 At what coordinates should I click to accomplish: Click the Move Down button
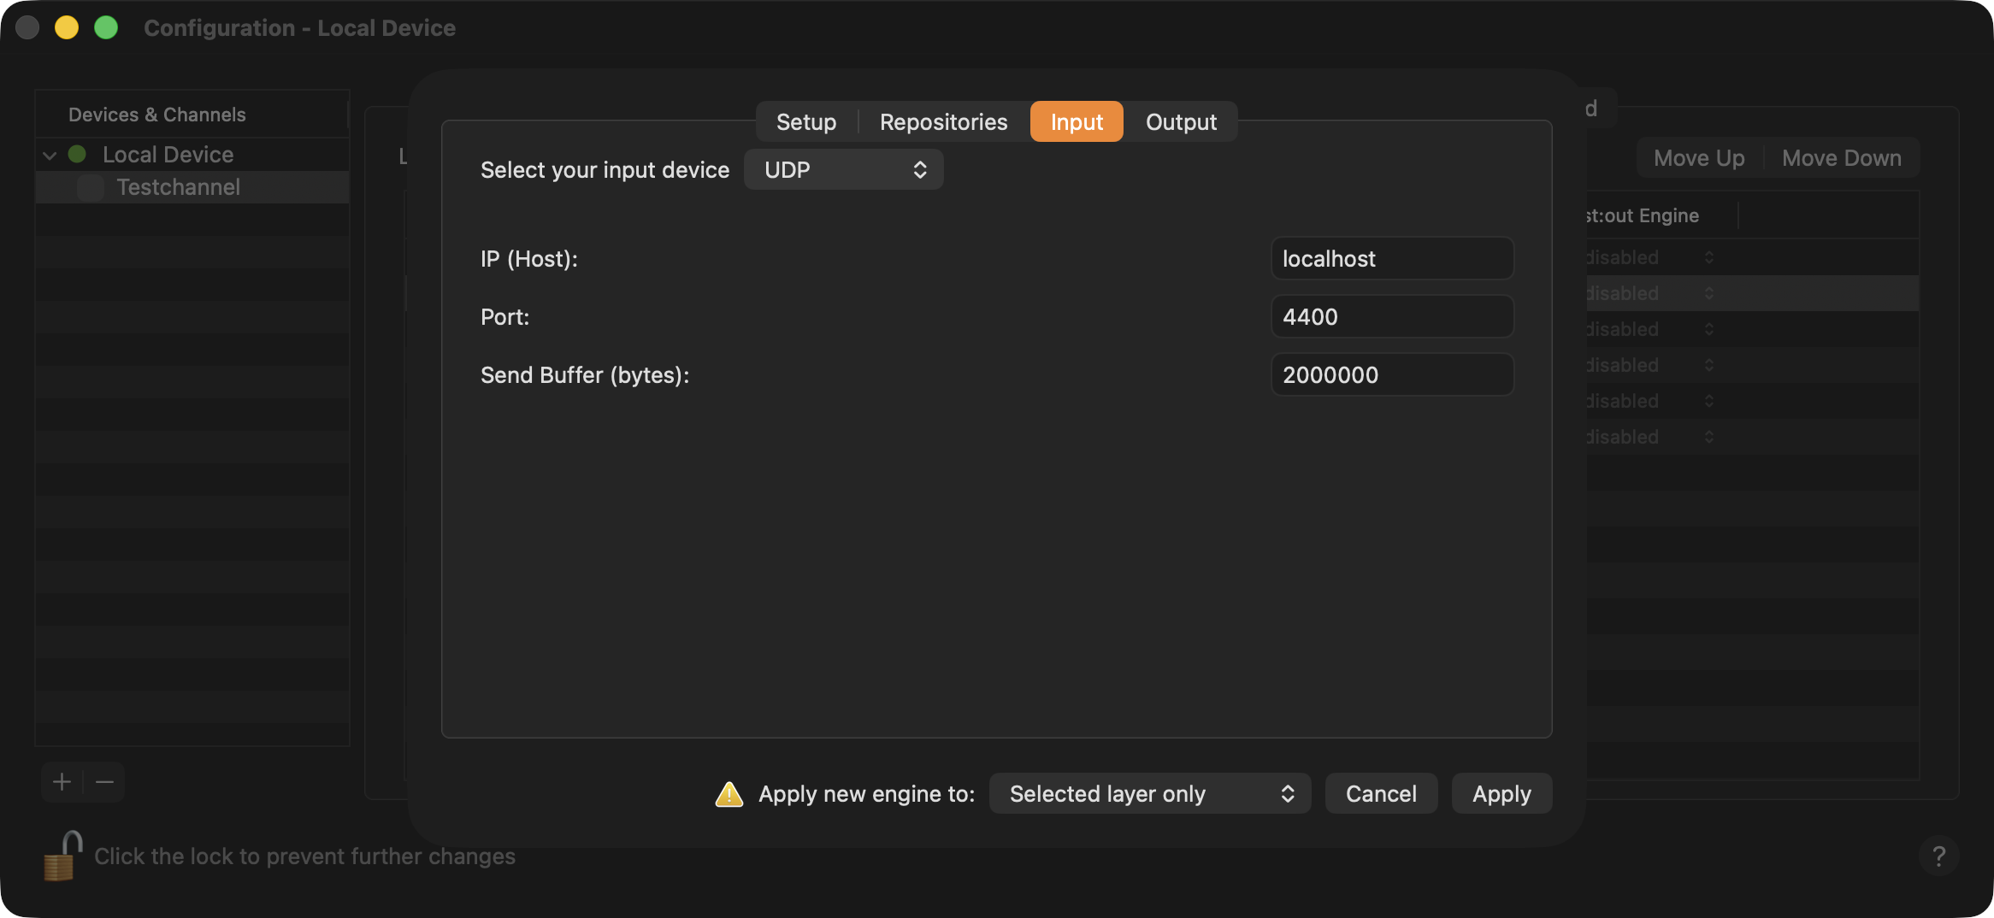(1842, 158)
